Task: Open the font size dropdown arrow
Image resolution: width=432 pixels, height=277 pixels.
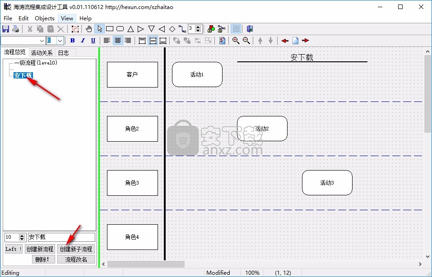Action: pyautogui.click(x=60, y=41)
